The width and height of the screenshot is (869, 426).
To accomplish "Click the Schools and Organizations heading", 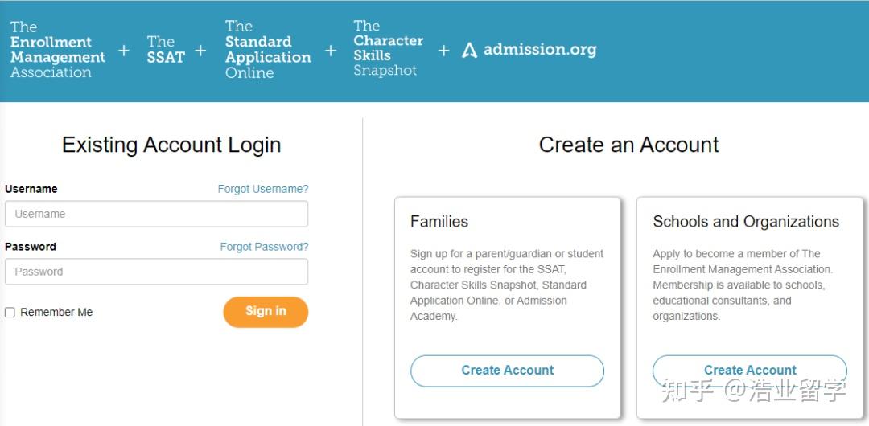I will [746, 222].
